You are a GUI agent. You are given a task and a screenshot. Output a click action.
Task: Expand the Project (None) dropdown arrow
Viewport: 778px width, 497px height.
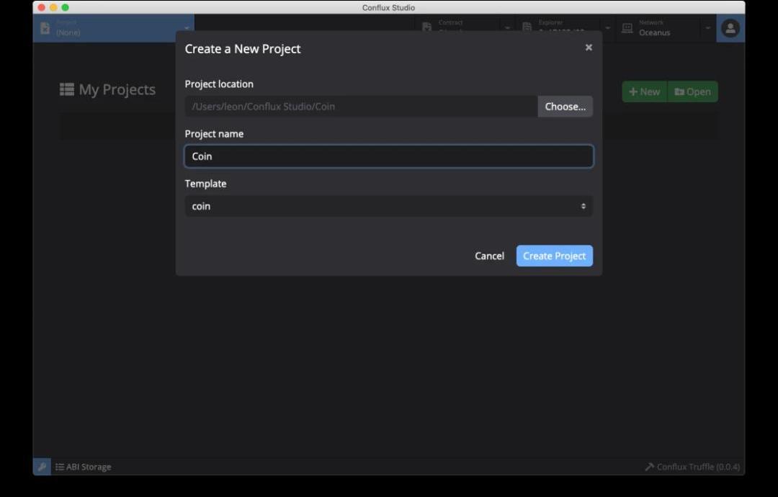(x=187, y=28)
